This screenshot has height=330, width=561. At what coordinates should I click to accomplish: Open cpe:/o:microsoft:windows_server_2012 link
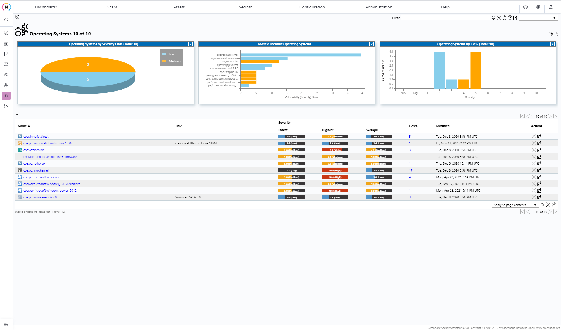[x=50, y=191]
